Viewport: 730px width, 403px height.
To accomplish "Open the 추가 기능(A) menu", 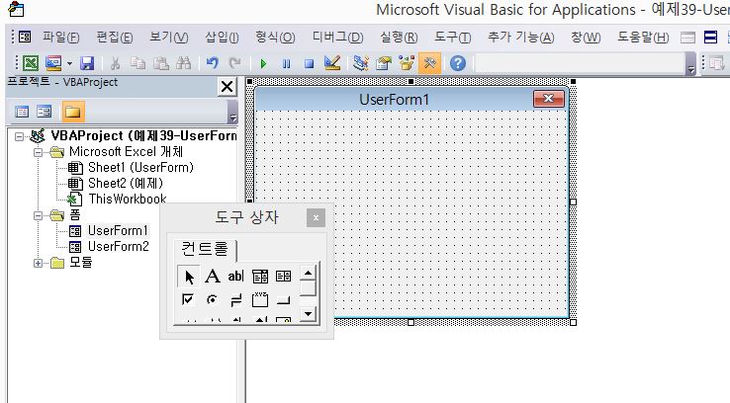I will pyautogui.click(x=520, y=38).
